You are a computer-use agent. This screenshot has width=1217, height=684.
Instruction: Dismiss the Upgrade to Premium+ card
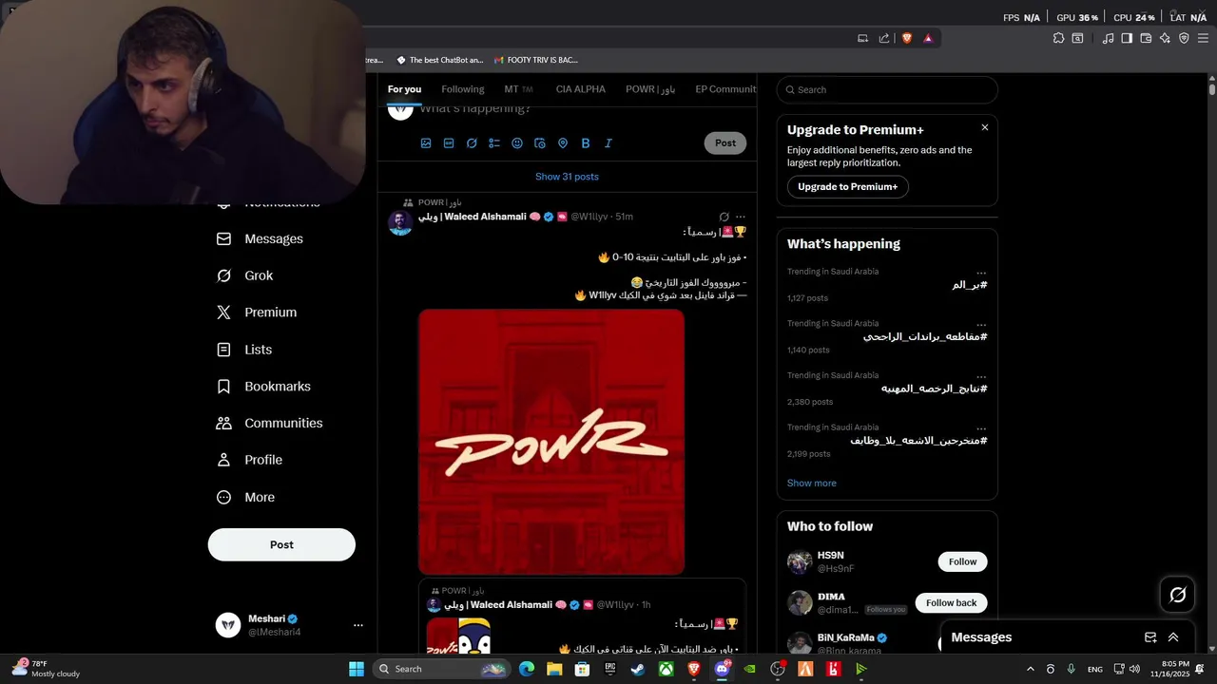tap(985, 127)
